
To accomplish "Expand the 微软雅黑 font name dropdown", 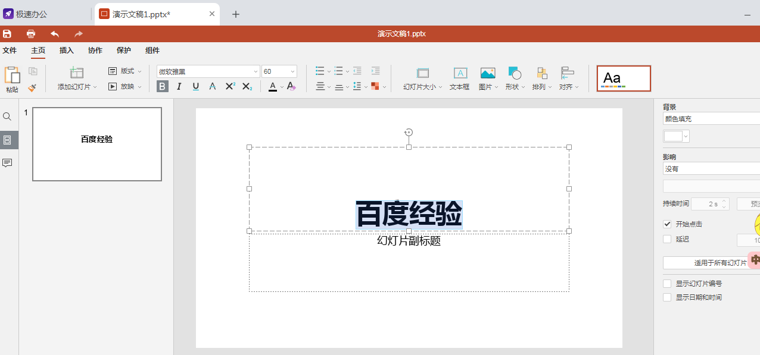I will [256, 71].
